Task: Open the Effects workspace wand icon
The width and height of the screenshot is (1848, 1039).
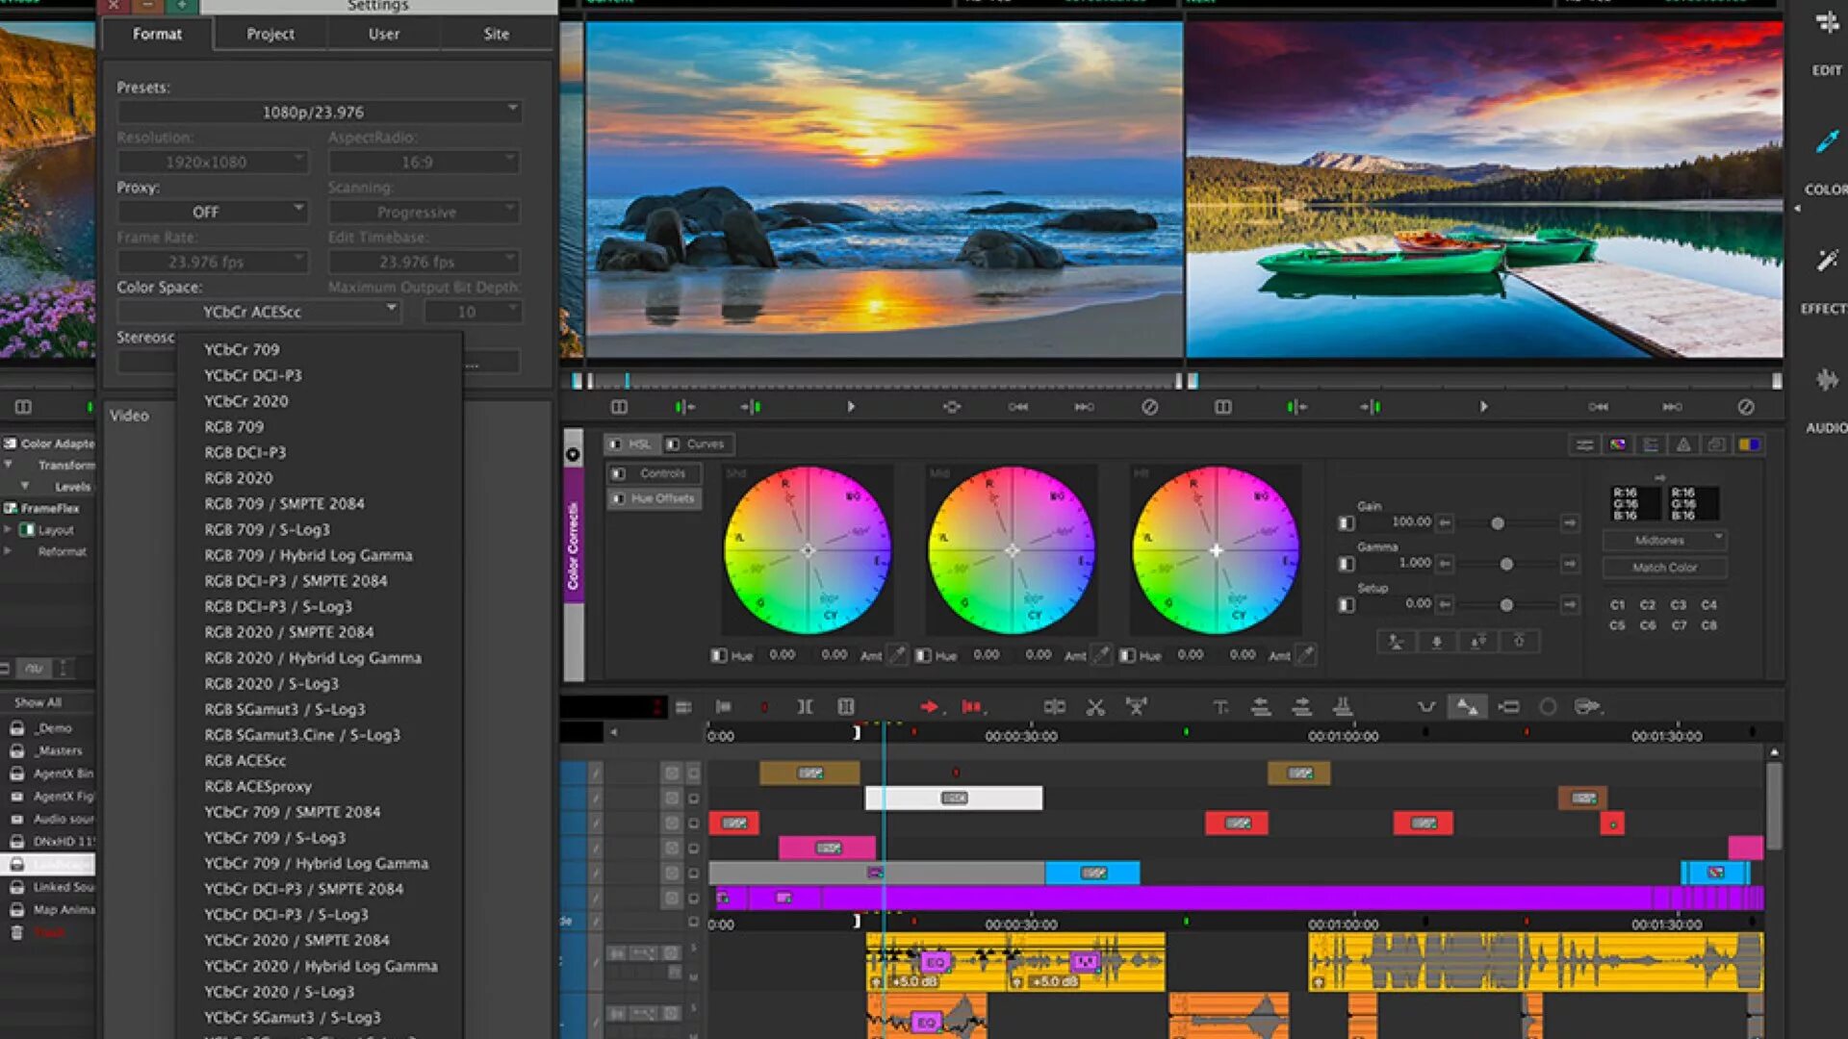Action: coord(1826,261)
